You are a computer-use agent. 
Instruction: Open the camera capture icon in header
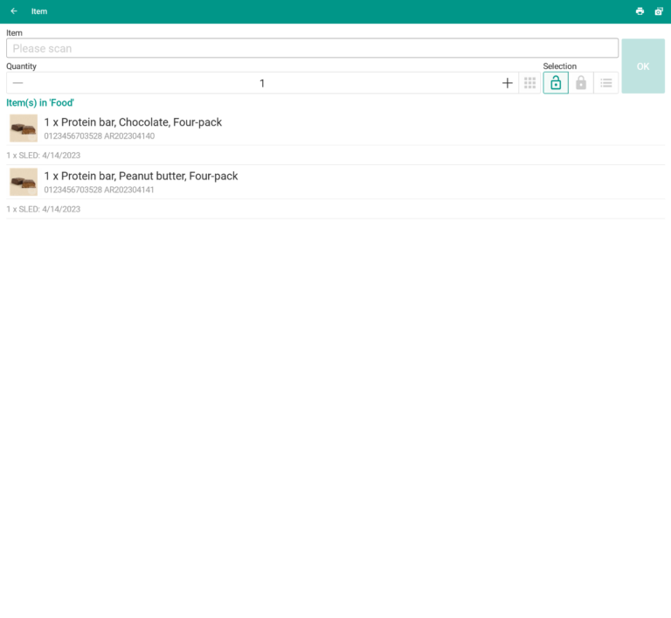click(x=659, y=11)
